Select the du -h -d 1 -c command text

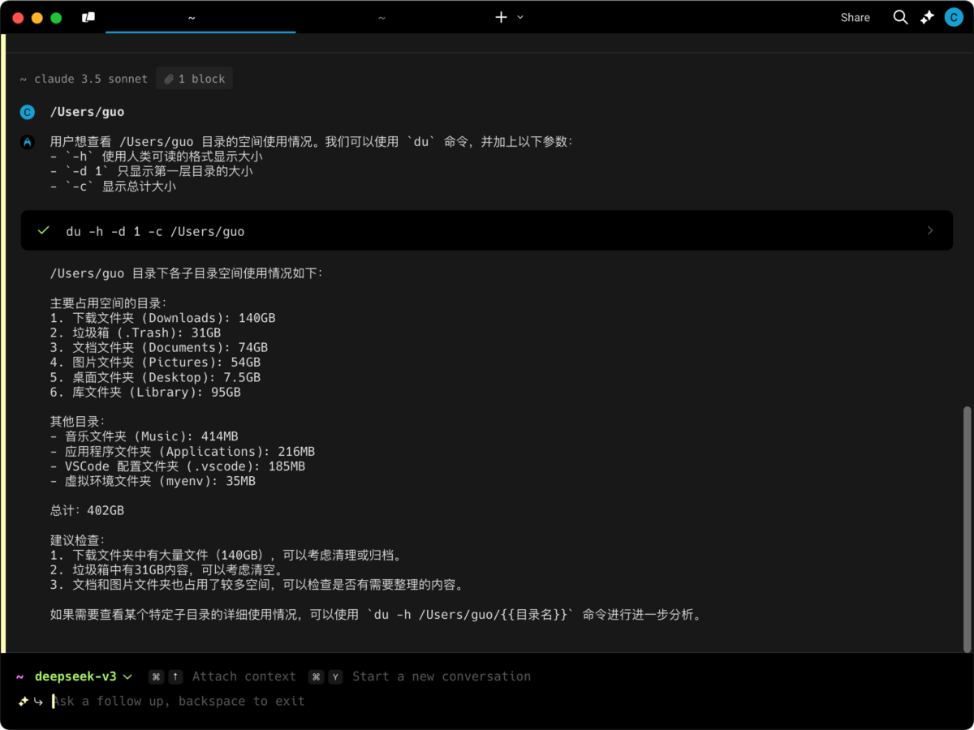pyautogui.click(x=155, y=231)
